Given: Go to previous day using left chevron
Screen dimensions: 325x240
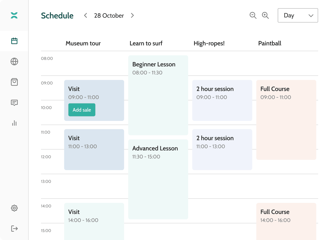Looking at the screenshot, I should click(x=86, y=15).
